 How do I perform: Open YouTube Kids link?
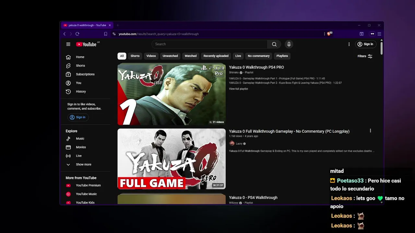click(86, 203)
